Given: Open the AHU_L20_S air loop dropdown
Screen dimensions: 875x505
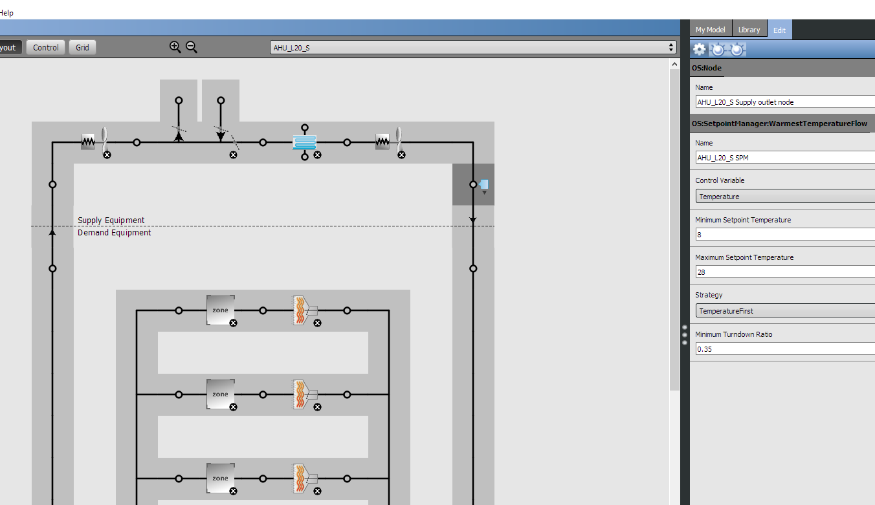Looking at the screenshot, I should pyautogui.click(x=473, y=47).
